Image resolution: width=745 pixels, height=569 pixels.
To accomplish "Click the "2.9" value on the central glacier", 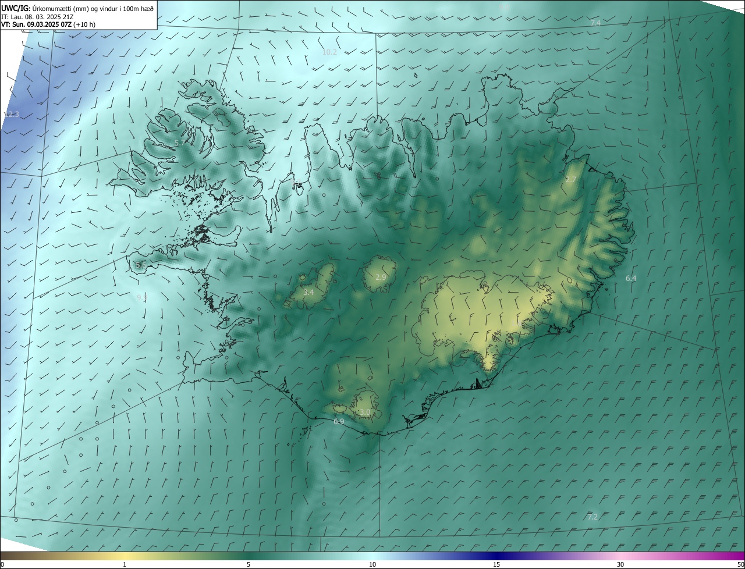I will coord(381,278).
